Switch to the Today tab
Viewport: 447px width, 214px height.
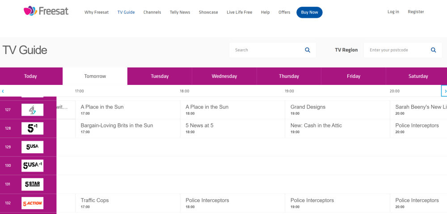tap(30, 76)
